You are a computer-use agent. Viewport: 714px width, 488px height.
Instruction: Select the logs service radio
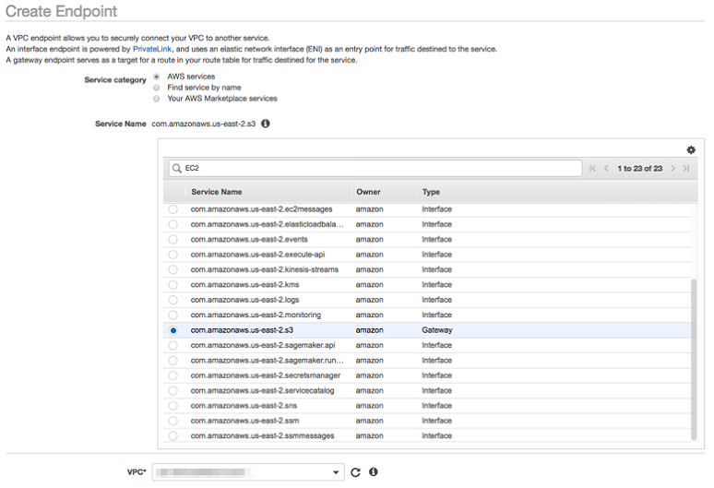[173, 300]
